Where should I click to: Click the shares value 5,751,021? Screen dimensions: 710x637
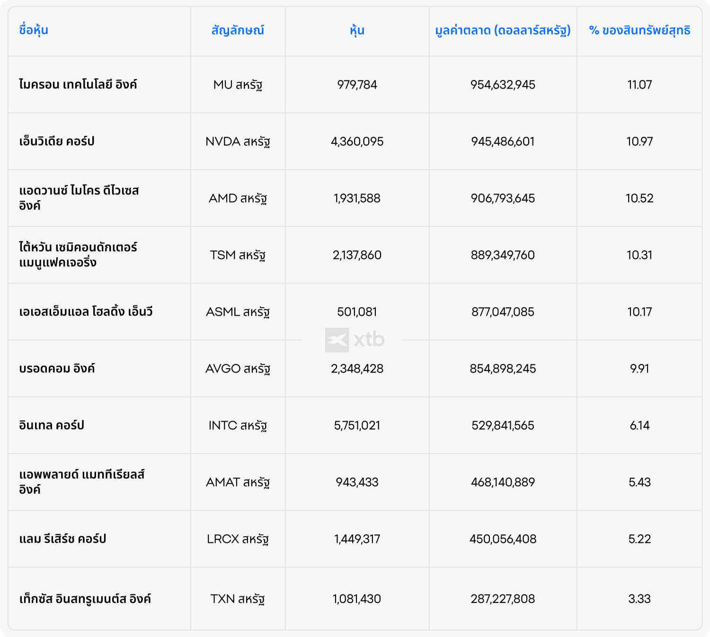click(357, 425)
